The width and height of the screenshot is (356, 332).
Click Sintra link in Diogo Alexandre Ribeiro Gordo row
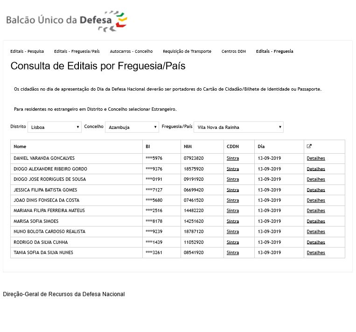coord(232,169)
